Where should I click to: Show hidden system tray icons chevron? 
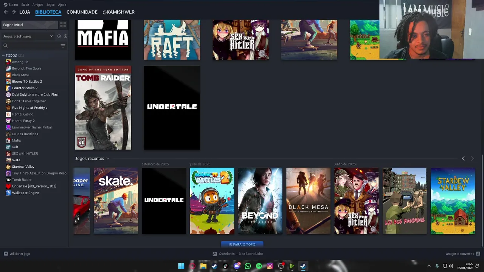(429, 266)
